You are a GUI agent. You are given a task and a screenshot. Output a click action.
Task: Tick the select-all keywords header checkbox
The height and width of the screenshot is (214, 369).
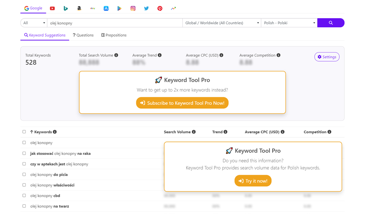[x=24, y=132]
